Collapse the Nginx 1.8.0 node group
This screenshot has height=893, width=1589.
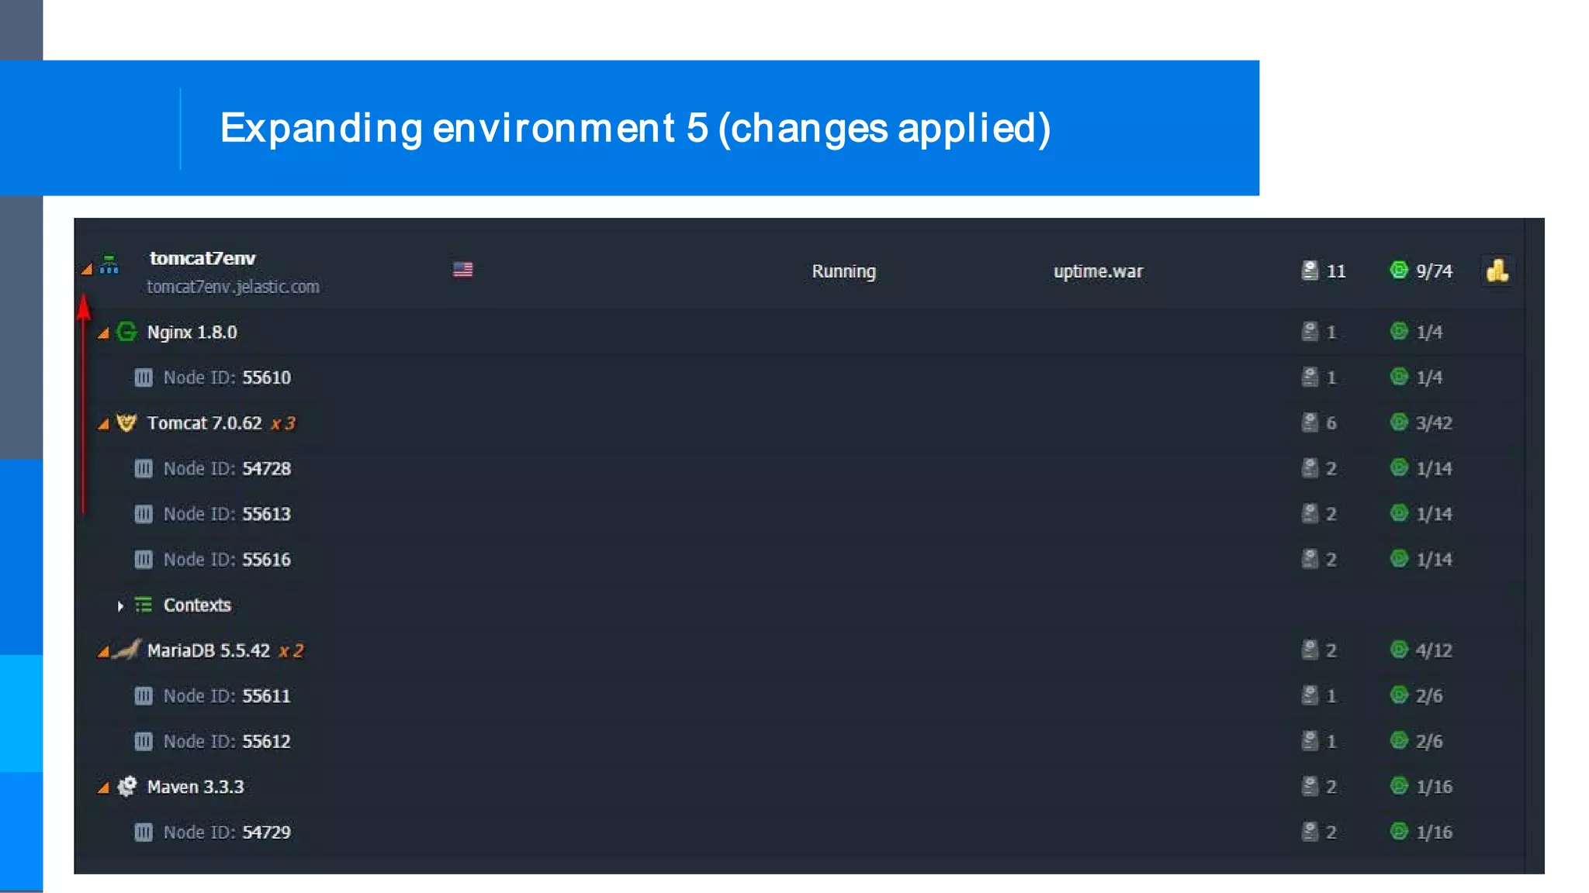pos(103,333)
